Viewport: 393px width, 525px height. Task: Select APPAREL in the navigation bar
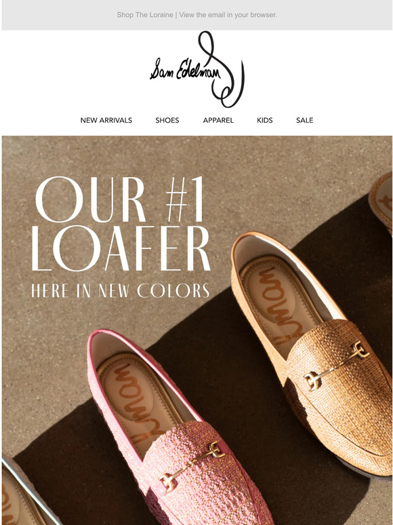click(x=218, y=120)
